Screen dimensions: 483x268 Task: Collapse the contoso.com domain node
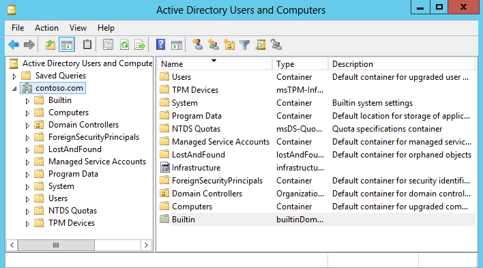pyautogui.click(x=14, y=89)
